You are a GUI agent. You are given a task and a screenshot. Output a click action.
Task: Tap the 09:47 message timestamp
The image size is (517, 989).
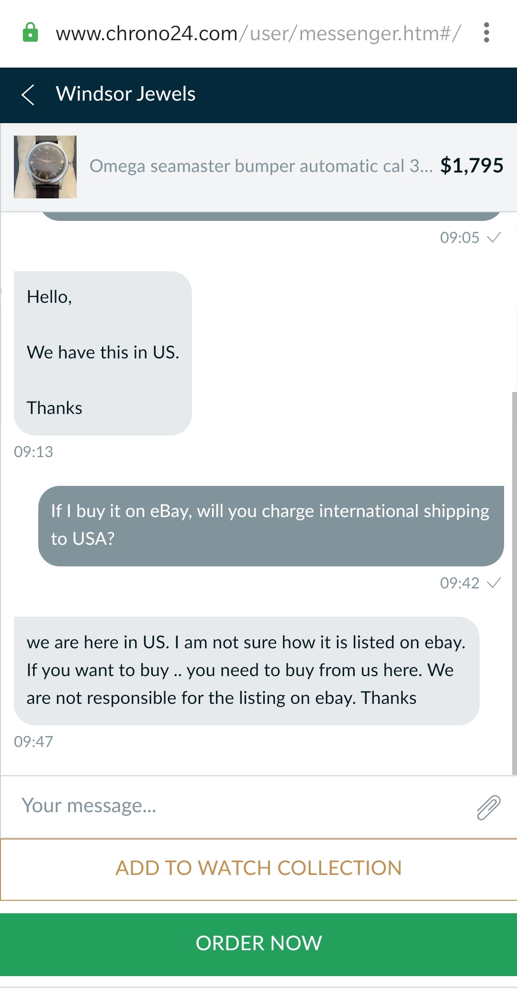click(34, 742)
